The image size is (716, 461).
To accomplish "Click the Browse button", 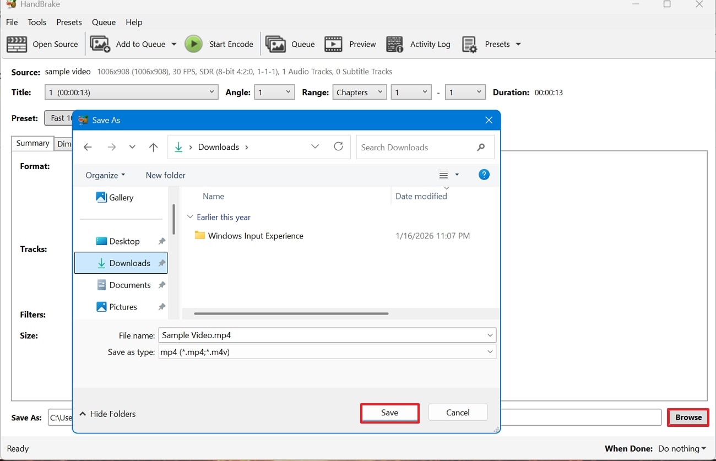I will pyautogui.click(x=688, y=417).
